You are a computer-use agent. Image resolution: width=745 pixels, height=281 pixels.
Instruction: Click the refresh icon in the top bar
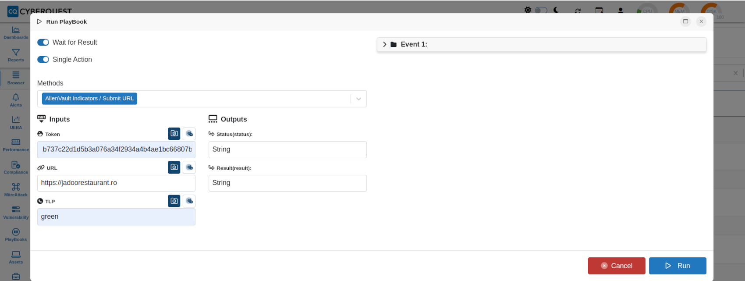point(578,11)
